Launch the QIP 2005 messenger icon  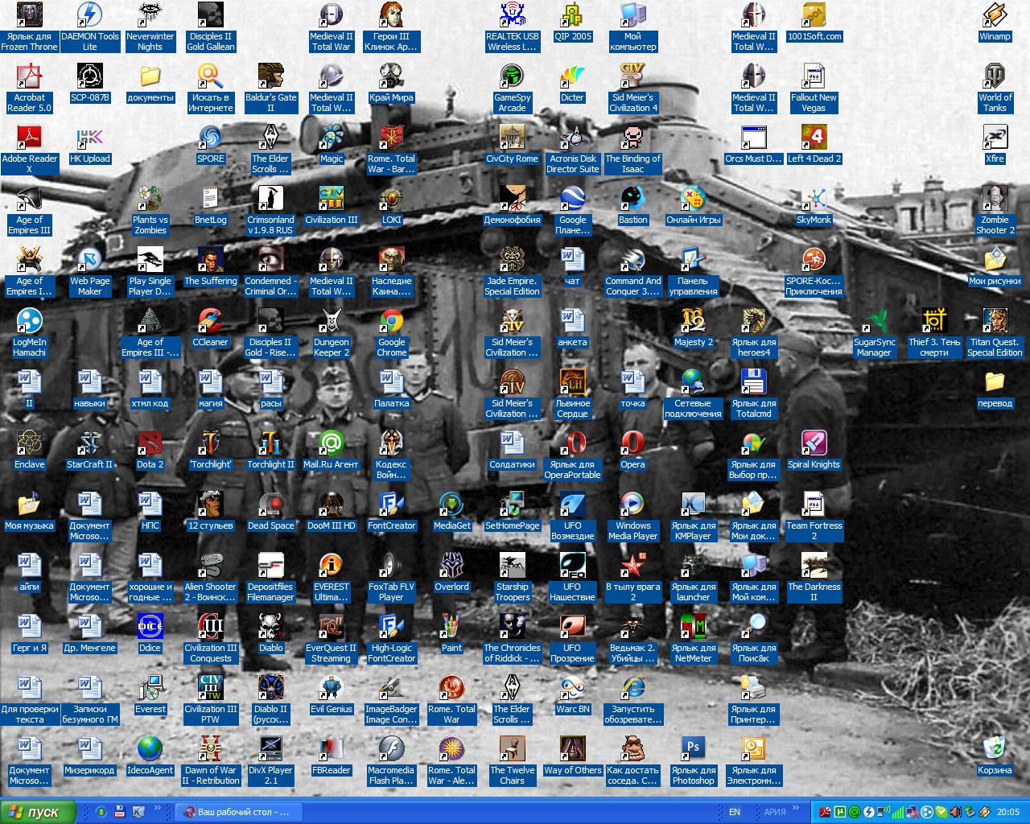click(572, 22)
